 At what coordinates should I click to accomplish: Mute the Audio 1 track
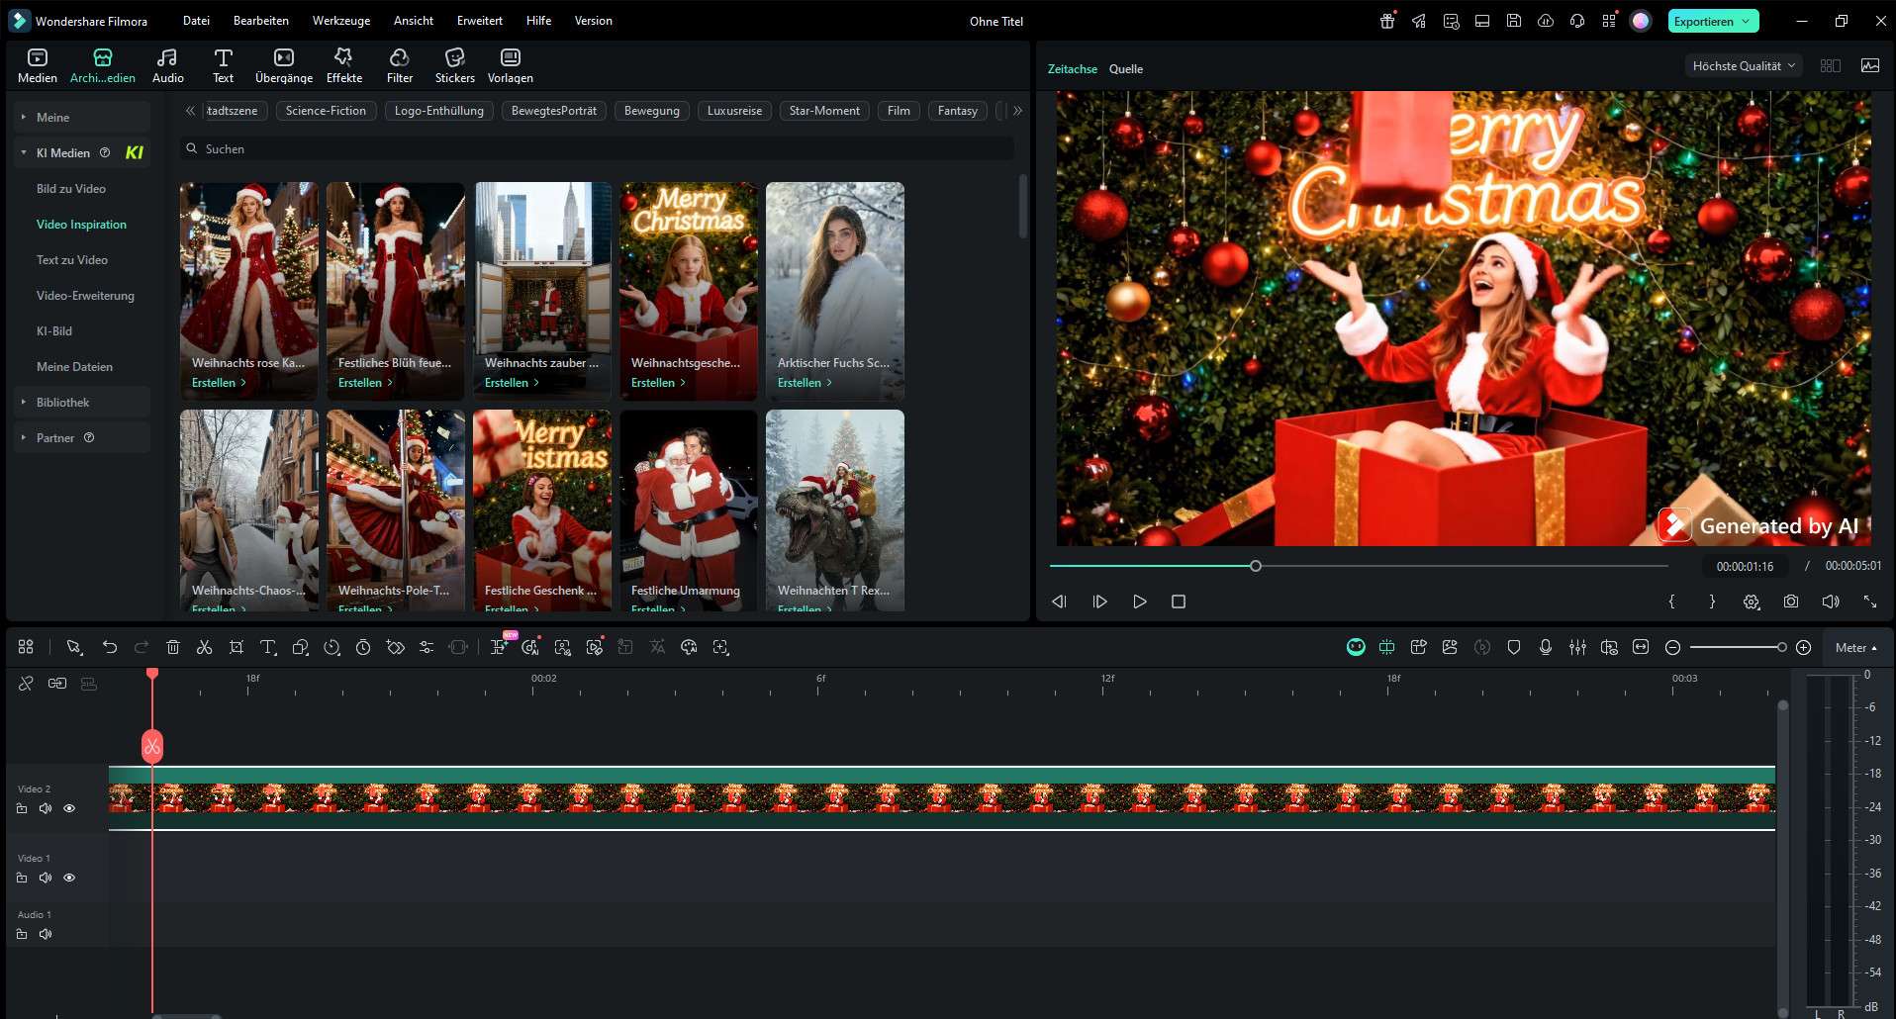[x=46, y=933]
